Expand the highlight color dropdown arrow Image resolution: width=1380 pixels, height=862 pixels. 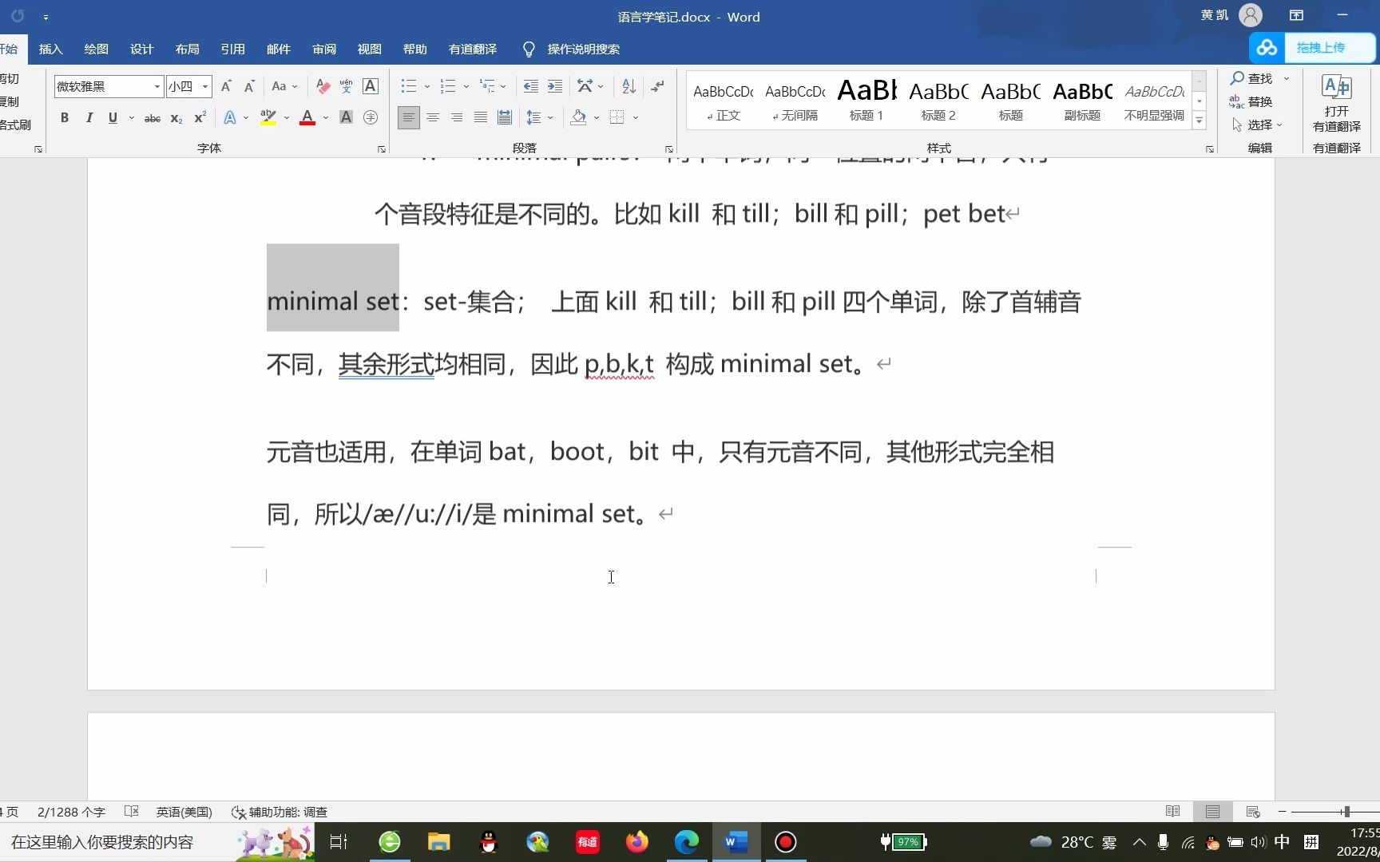[287, 118]
